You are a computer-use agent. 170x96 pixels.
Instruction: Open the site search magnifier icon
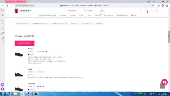[141, 11]
